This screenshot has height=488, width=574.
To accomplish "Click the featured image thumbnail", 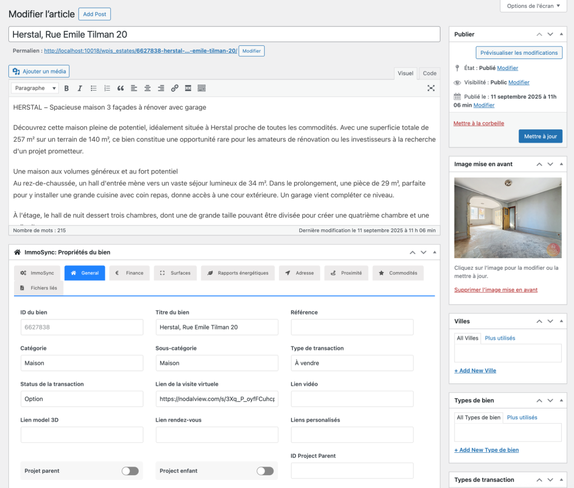I will [508, 218].
